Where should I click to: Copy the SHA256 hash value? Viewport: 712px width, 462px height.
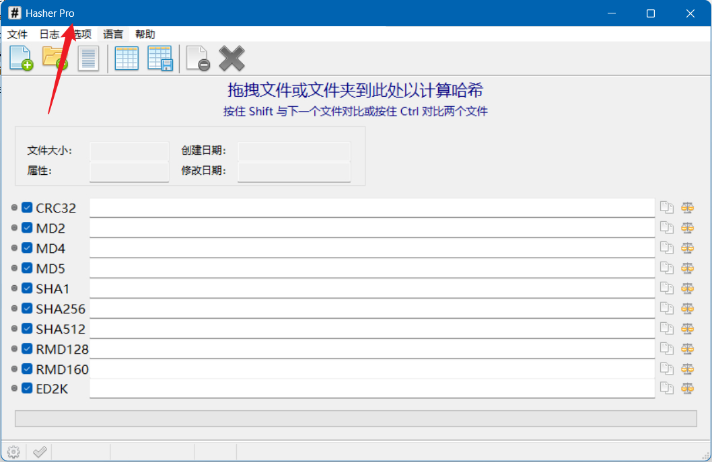pos(667,308)
